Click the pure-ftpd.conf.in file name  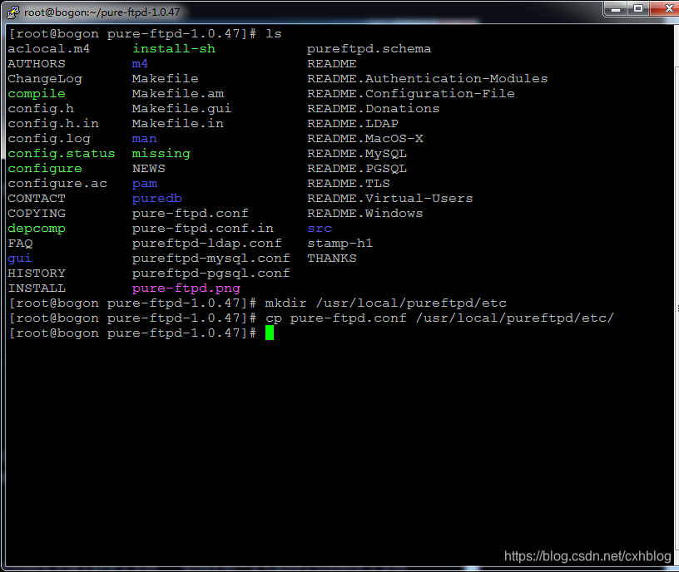pos(203,229)
